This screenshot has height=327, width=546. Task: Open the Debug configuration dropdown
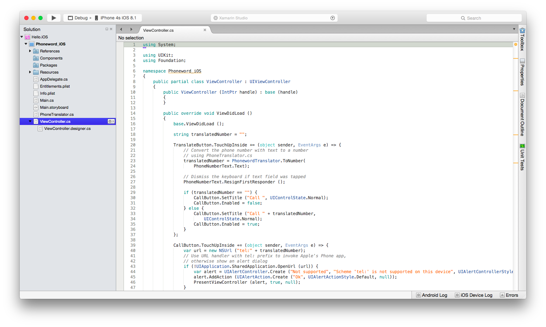(81, 18)
